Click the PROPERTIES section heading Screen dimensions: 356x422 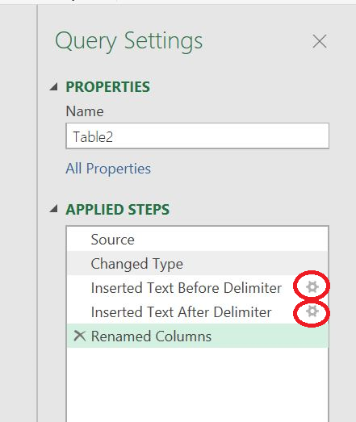(x=107, y=87)
